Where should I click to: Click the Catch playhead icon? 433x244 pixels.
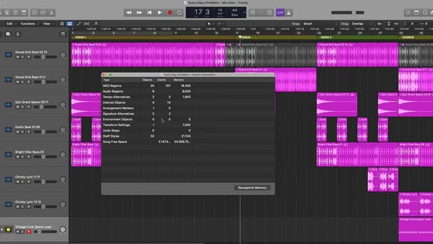tap(96, 24)
